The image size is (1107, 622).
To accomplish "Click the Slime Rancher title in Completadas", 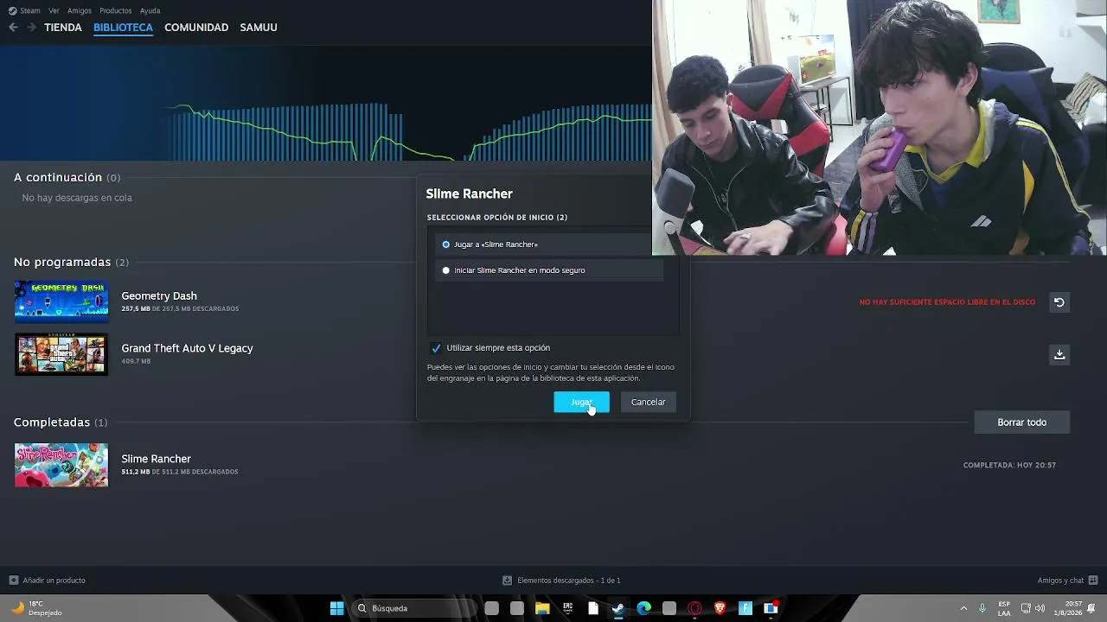I will 156,459.
